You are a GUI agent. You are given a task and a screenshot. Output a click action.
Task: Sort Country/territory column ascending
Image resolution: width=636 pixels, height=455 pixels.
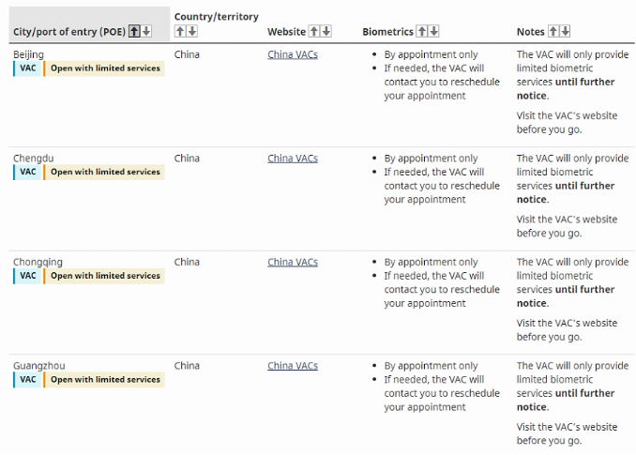pos(180,32)
